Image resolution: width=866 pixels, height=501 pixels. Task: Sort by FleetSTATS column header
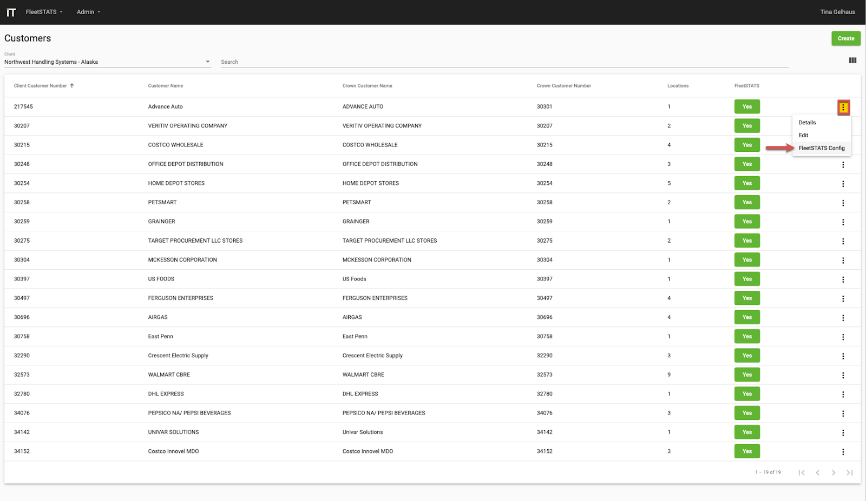tap(747, 86)
